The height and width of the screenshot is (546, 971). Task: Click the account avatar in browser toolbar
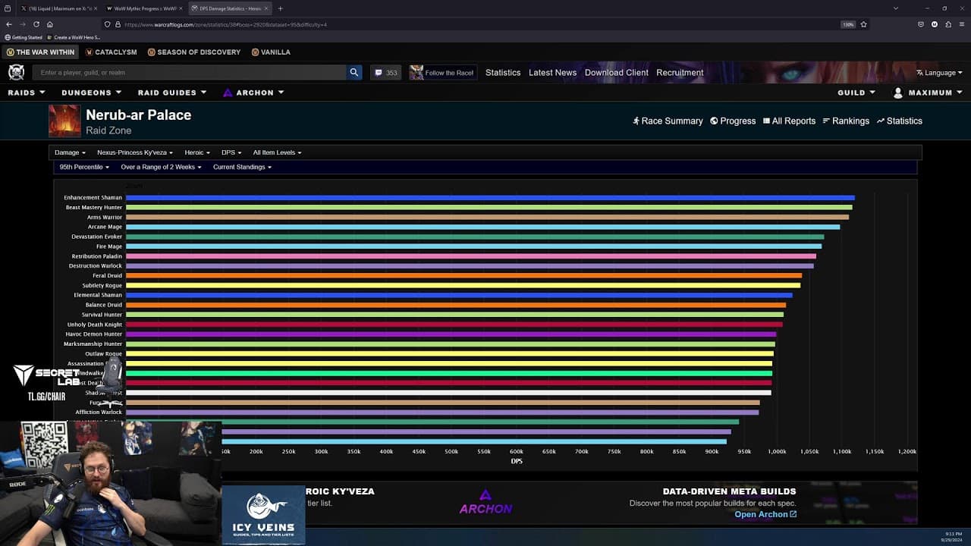935,24
